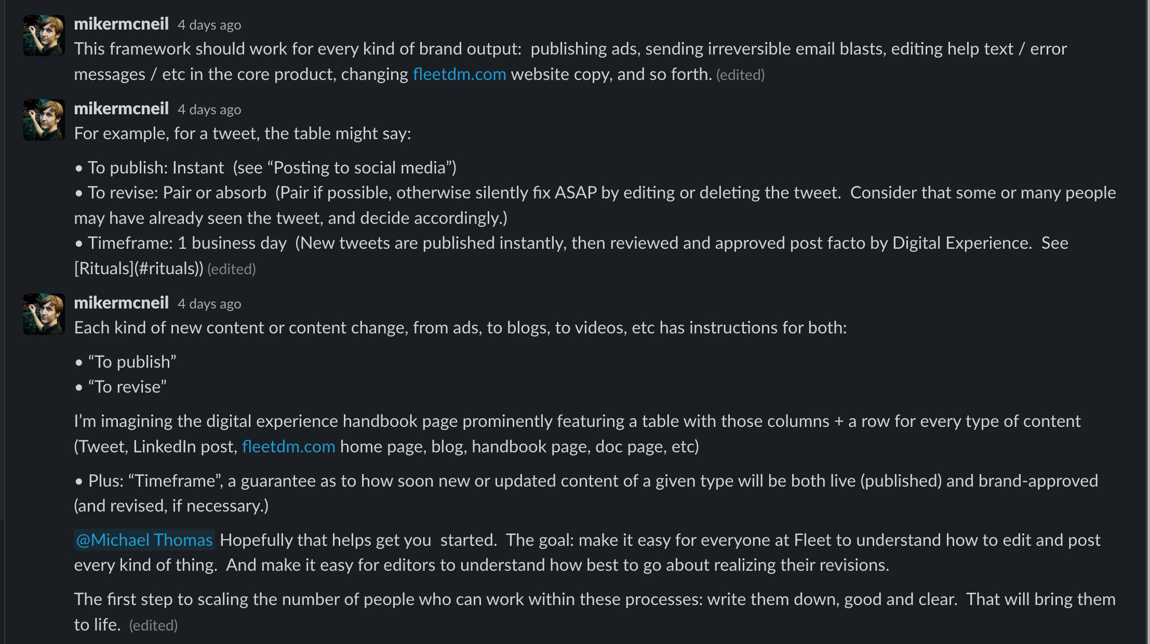
Task: Click the 'To publish: Instant' bullet text
Action: tap(156, 168)
